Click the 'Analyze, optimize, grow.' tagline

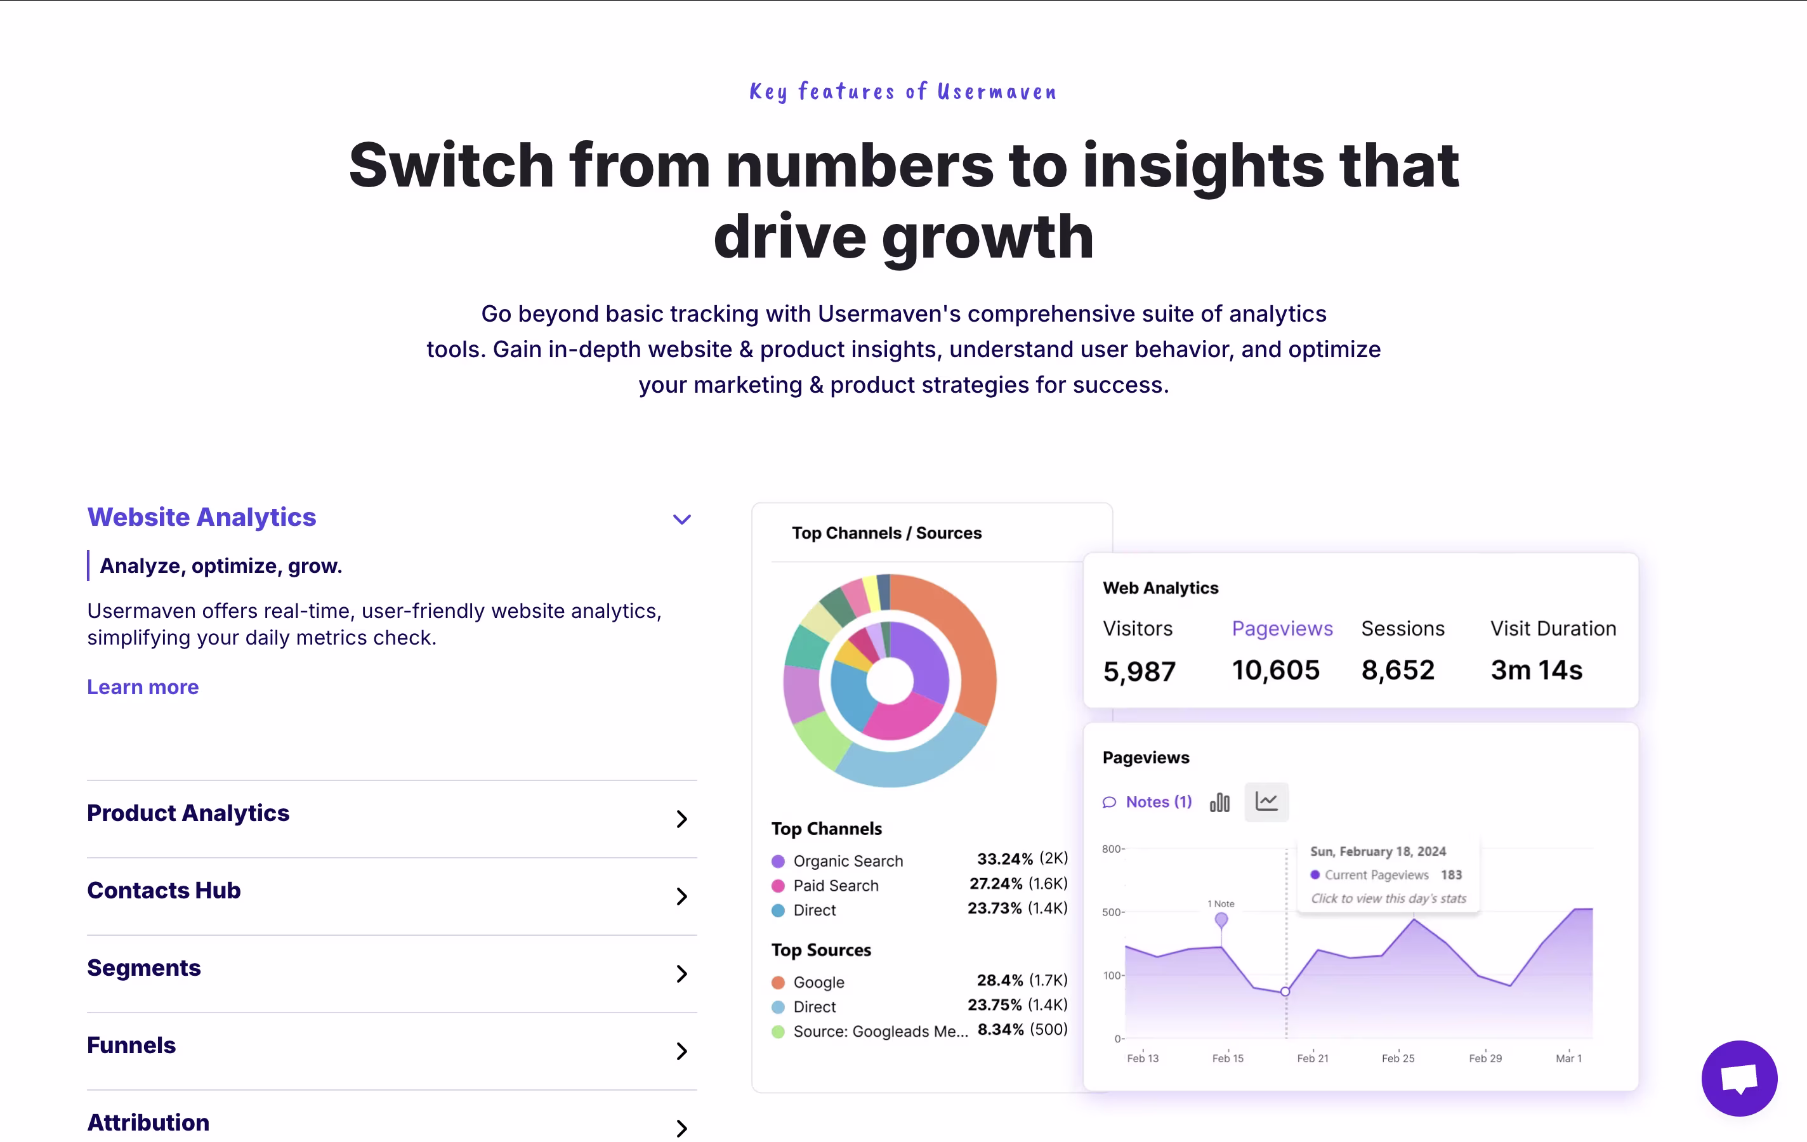coord(221,566)
